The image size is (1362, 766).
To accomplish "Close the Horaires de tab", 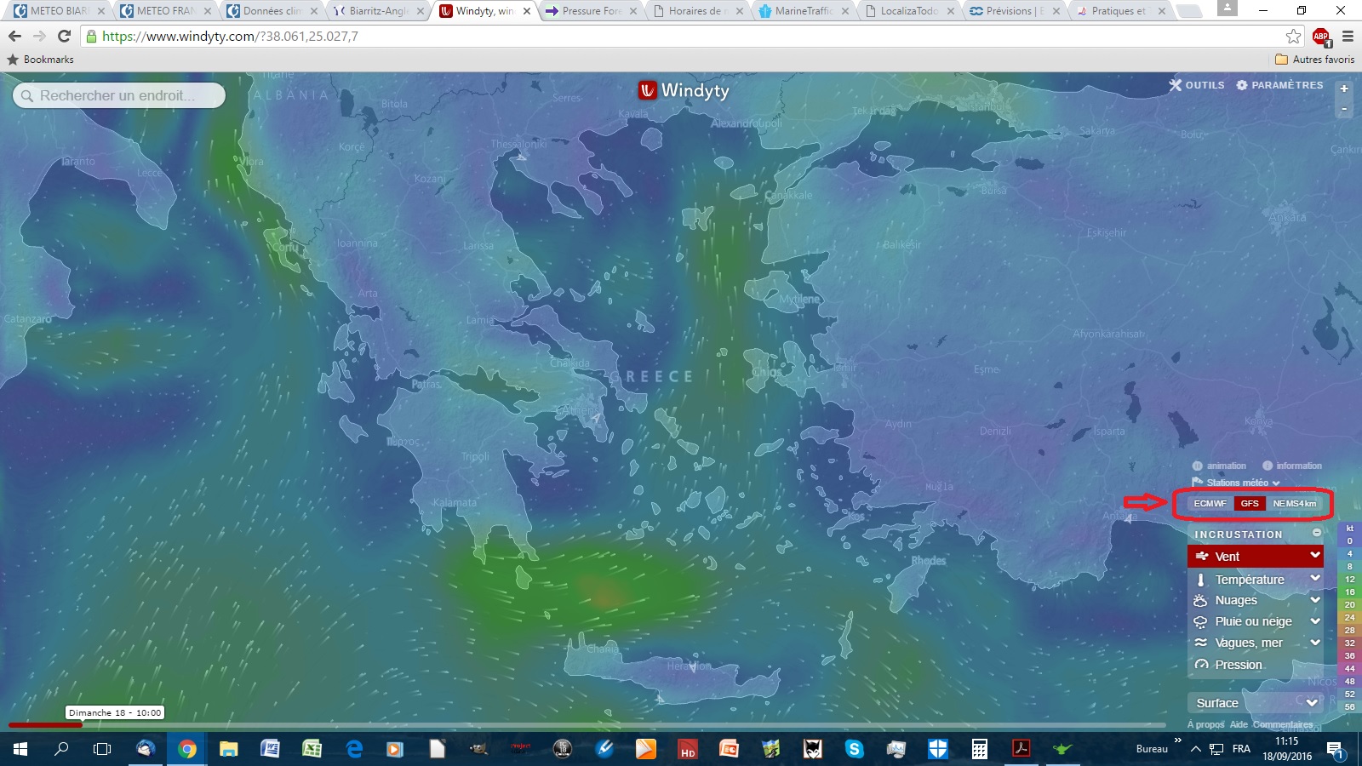I will [739, 11].
